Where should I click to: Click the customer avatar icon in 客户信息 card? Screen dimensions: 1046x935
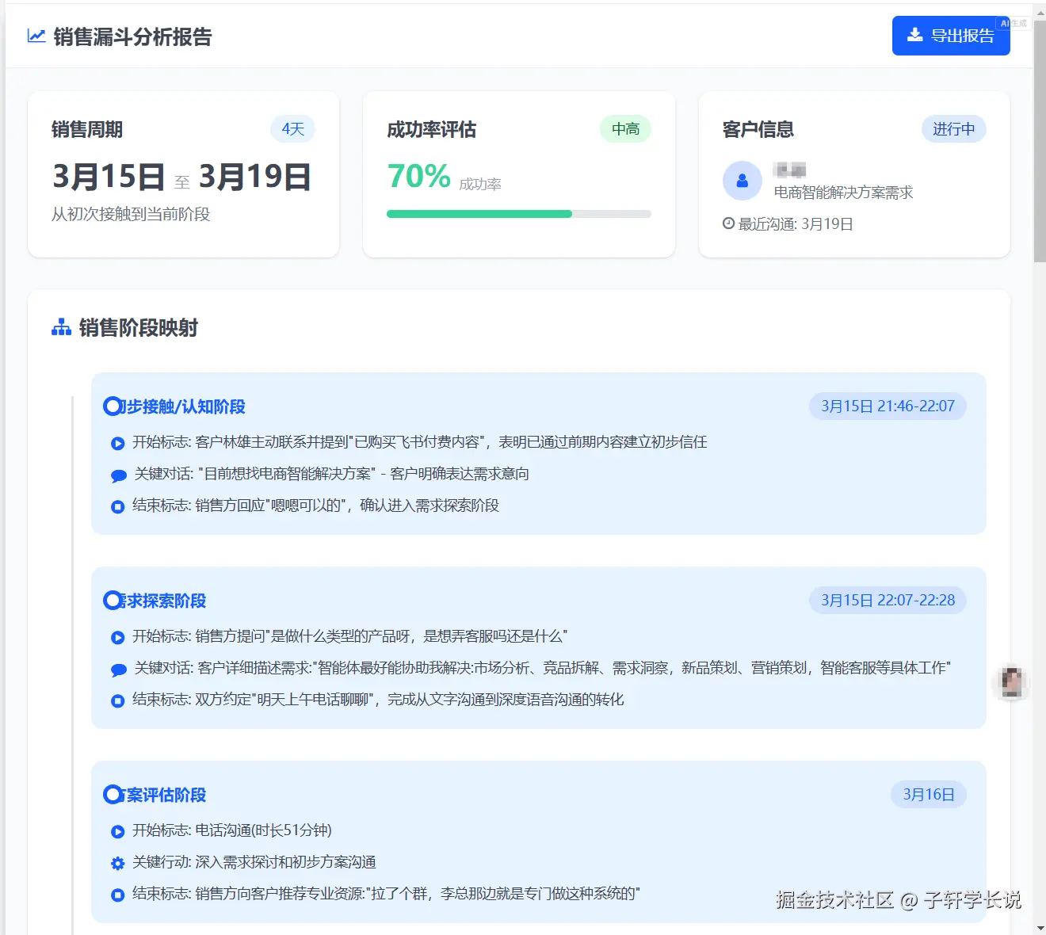tap(743, 181)
